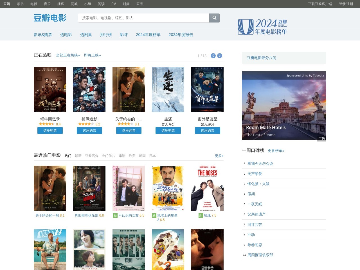Screen dimensions: 360x270
Task: Click 更多榜单» link
Action: click(276, 151)
